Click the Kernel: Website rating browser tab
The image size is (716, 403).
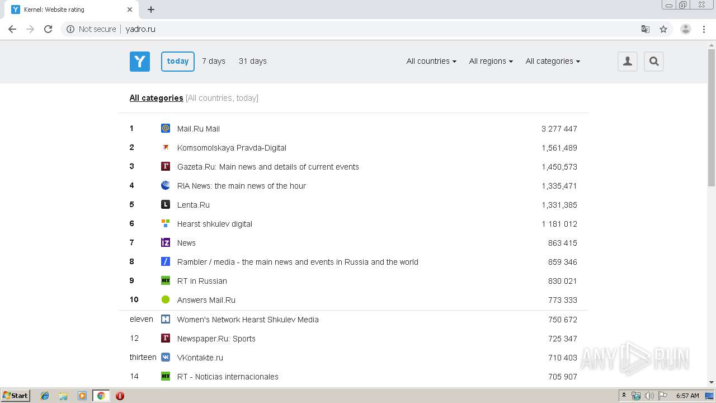pos(72,10)
